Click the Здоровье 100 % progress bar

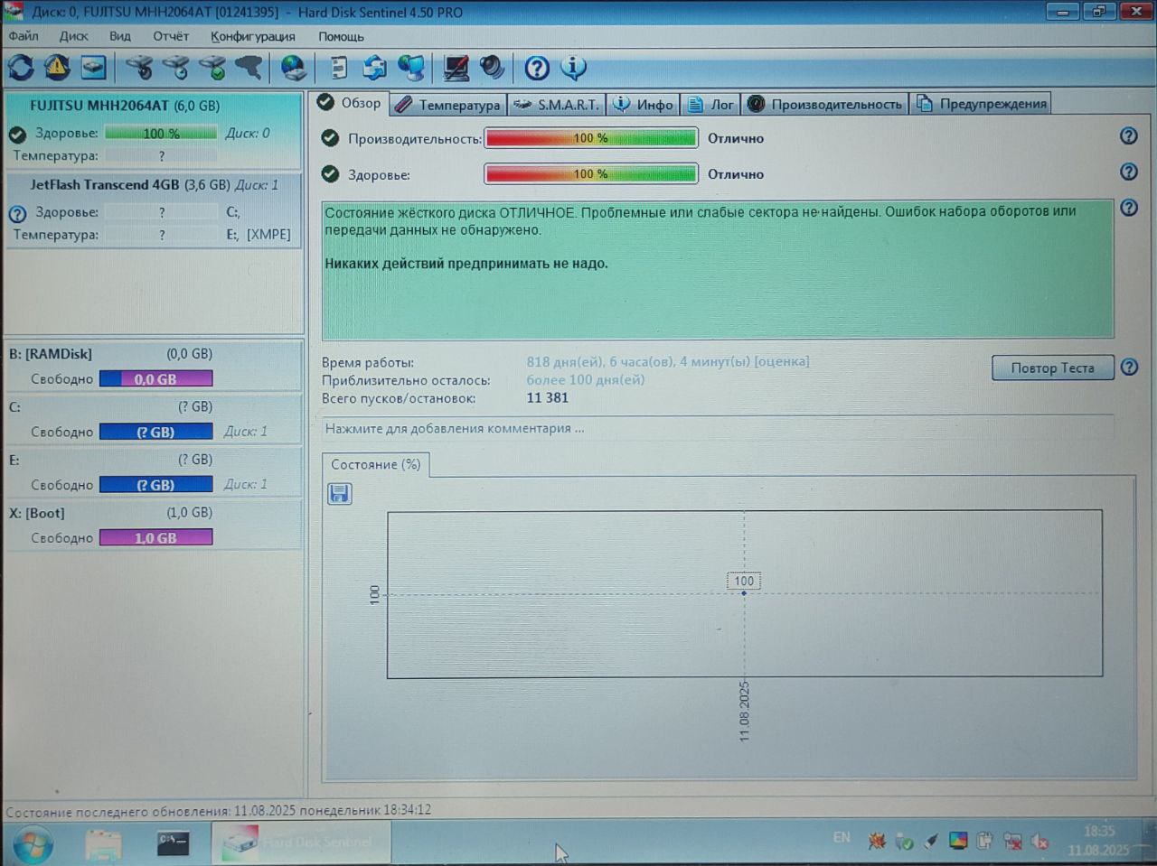click(591, 173)
